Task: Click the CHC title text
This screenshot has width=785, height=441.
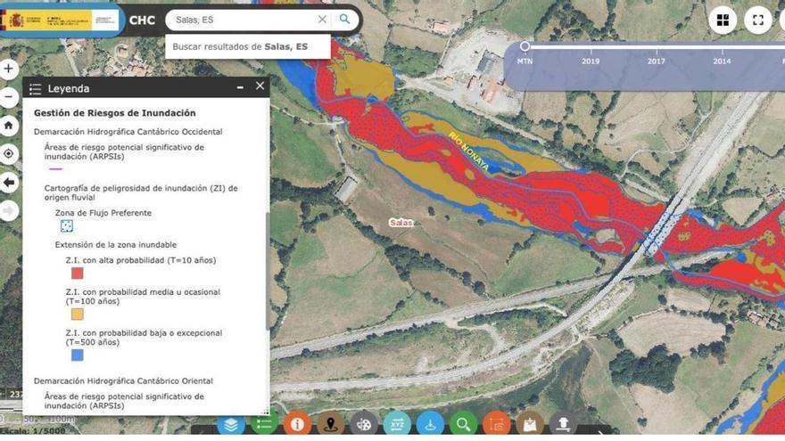Action: tap(142, 20)
